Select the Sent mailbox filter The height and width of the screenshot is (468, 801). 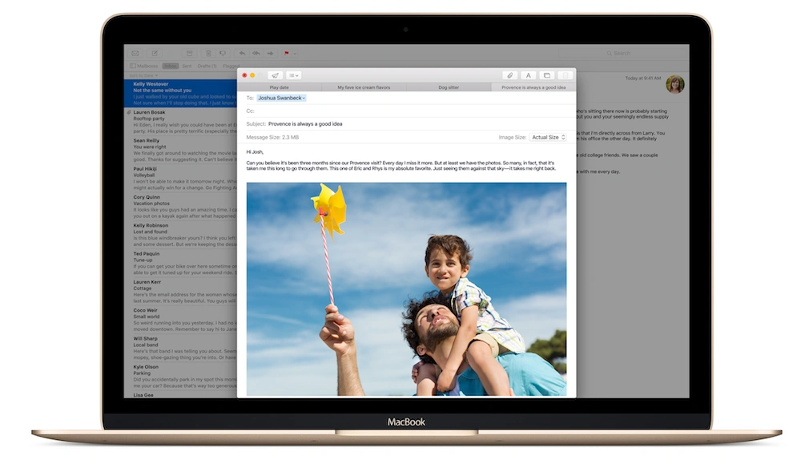coord(186,66)
